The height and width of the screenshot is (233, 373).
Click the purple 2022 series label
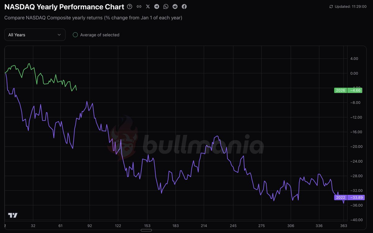tap(340, 198)
